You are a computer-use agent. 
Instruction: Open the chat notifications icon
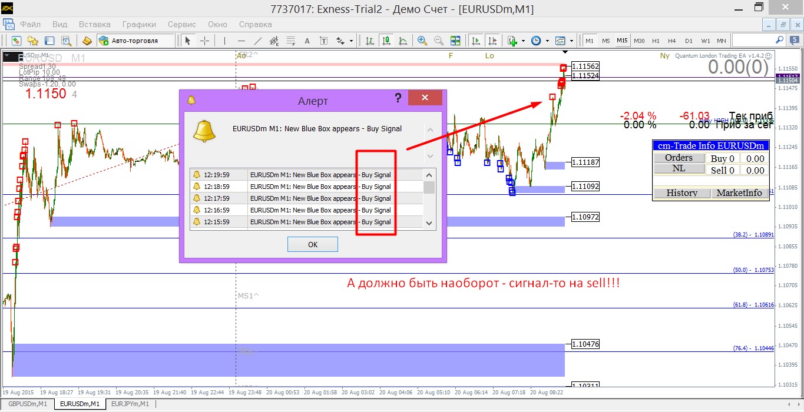[x=795, y=40]
